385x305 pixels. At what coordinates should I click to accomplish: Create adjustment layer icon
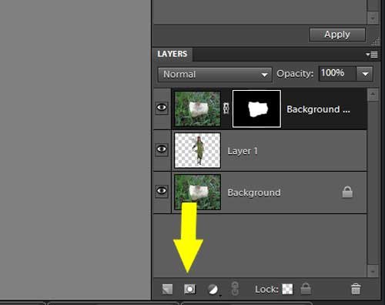coord(213,290)
